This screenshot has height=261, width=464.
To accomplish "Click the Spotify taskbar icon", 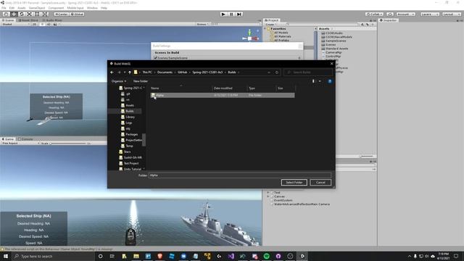I will click(x=266, y=256).
